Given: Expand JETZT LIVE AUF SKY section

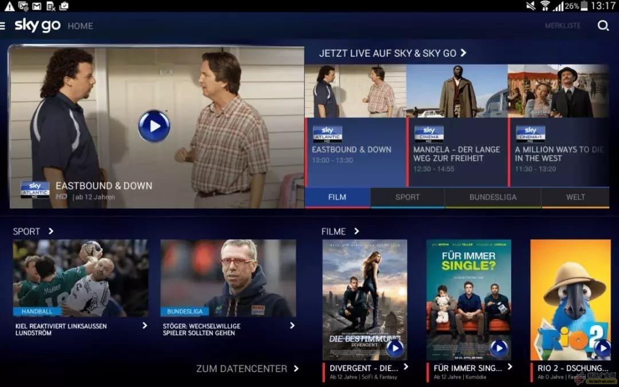Looking at the screenshot, I should coord(463,53).
